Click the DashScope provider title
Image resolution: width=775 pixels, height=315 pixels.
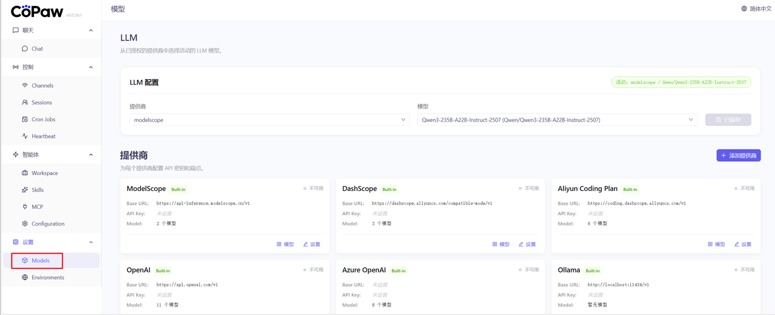(x=360, y=189)
